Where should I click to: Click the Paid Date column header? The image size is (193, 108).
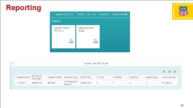coord(117,77)
